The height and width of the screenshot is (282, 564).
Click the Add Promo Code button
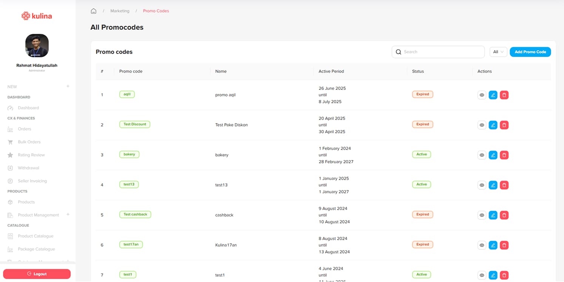530,52
